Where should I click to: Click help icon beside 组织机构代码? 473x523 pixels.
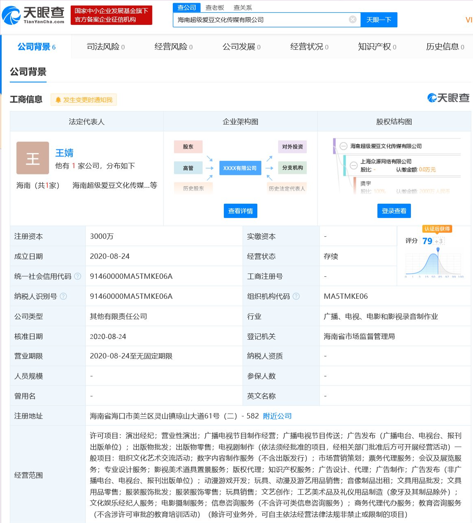click(x=296, y=296)
